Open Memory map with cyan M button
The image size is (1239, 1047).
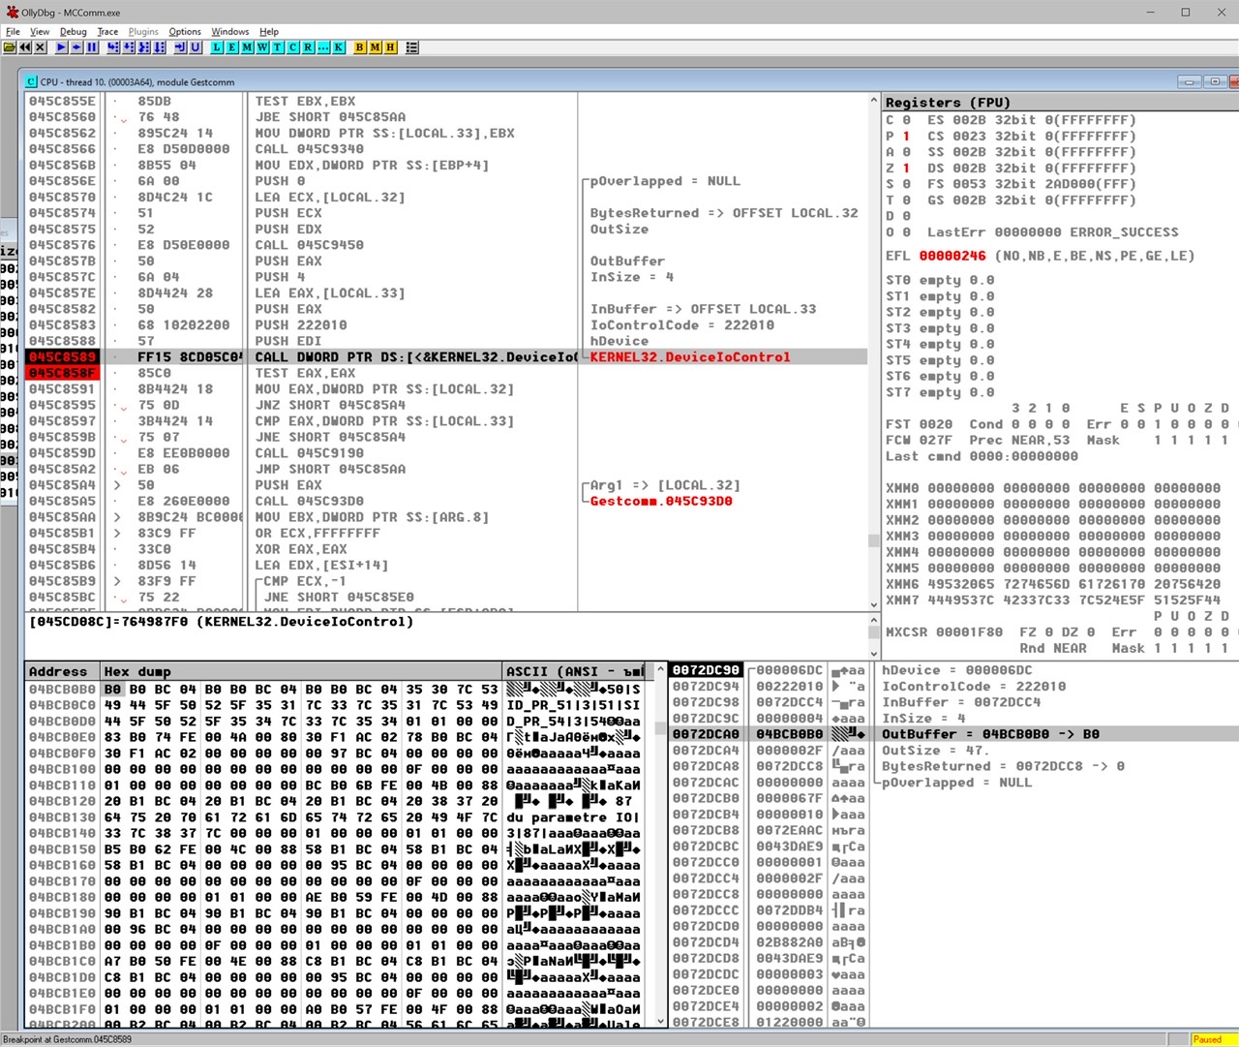pyautogui.click(x=247, y=47)
